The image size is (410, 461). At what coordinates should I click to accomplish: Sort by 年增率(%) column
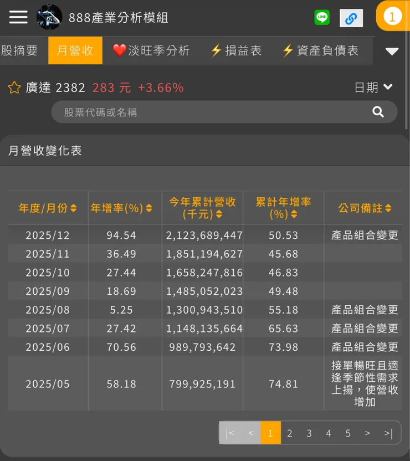[x=121, y=208]
